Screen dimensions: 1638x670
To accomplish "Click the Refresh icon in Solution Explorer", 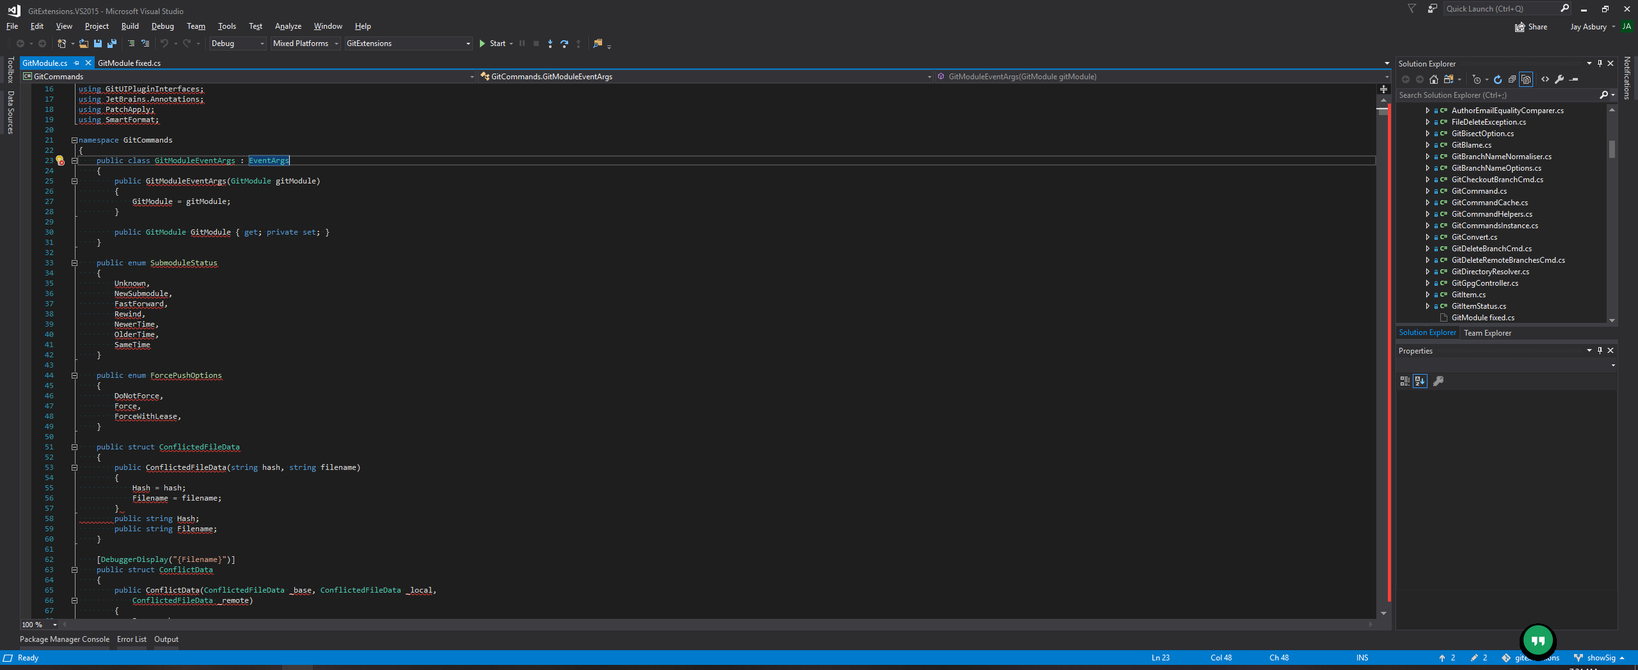I will (x=1498, y=79).
